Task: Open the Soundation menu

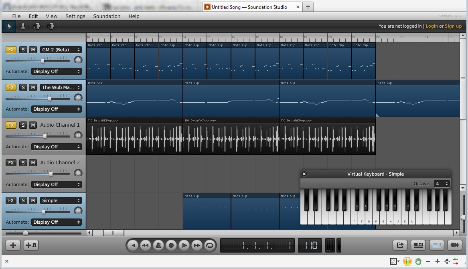Action: click(107, 16)
